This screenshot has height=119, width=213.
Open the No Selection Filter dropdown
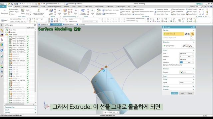point(18,19)
